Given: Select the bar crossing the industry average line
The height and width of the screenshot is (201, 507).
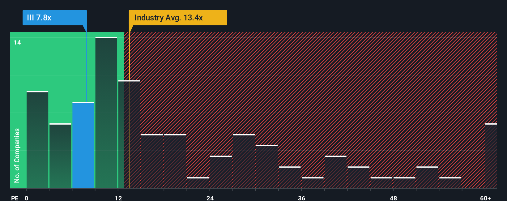Looking at the screenshot, I should coord(129,134).
